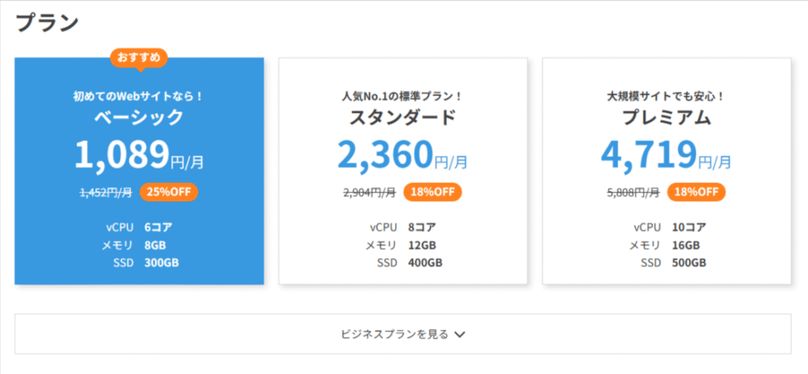Click the struck-through 5,808円/月 price
The image size is (808, 374).
point(633,192)
